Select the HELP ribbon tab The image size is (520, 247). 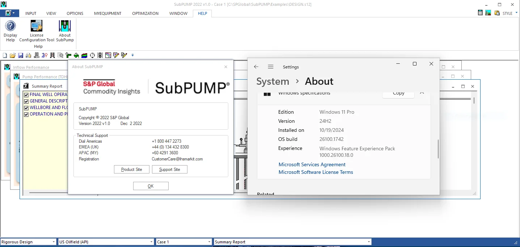203,13
